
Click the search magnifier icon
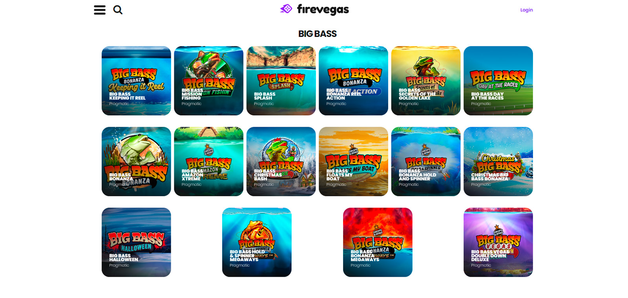pos(118,10)
